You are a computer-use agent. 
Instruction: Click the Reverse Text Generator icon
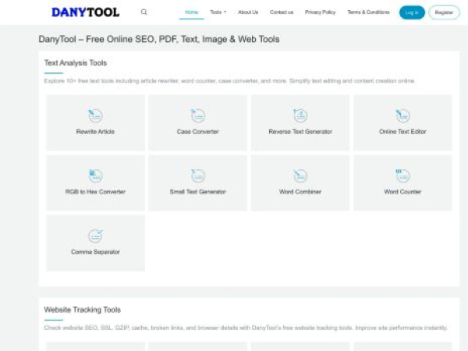click(300, 115)
